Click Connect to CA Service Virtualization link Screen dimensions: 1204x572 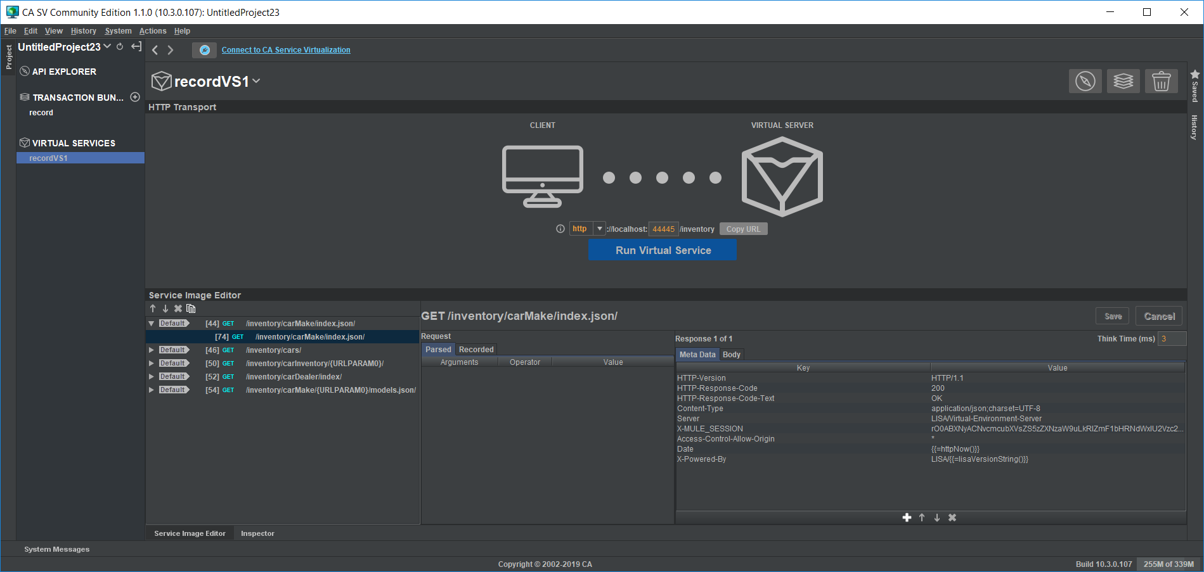286,50
